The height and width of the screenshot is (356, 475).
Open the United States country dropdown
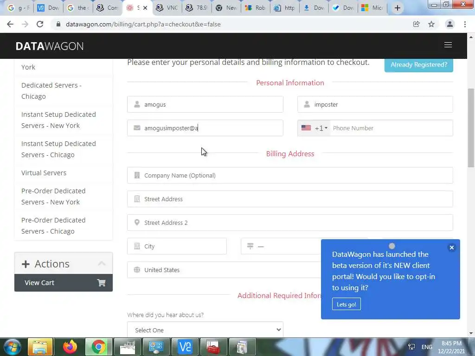pyautogui.click(x=224, y=270)
